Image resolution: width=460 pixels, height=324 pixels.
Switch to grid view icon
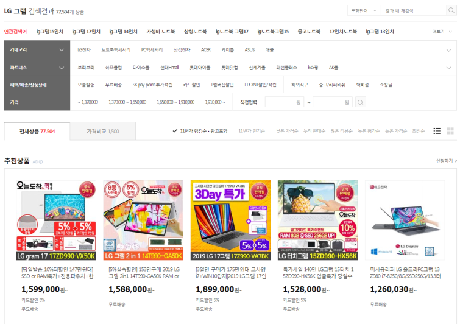pyautogui.click(x=450, y=131)
